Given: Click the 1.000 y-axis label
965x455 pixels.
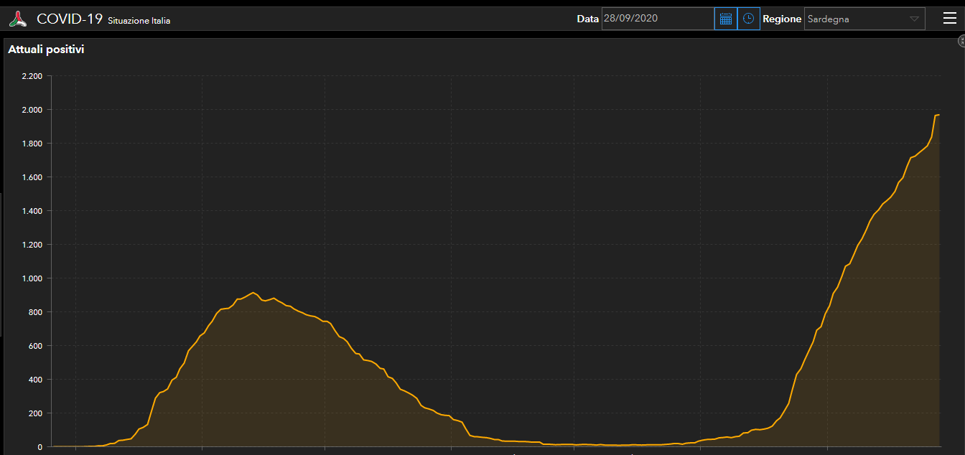Looking at the screenshot, I should pos(32,278).
